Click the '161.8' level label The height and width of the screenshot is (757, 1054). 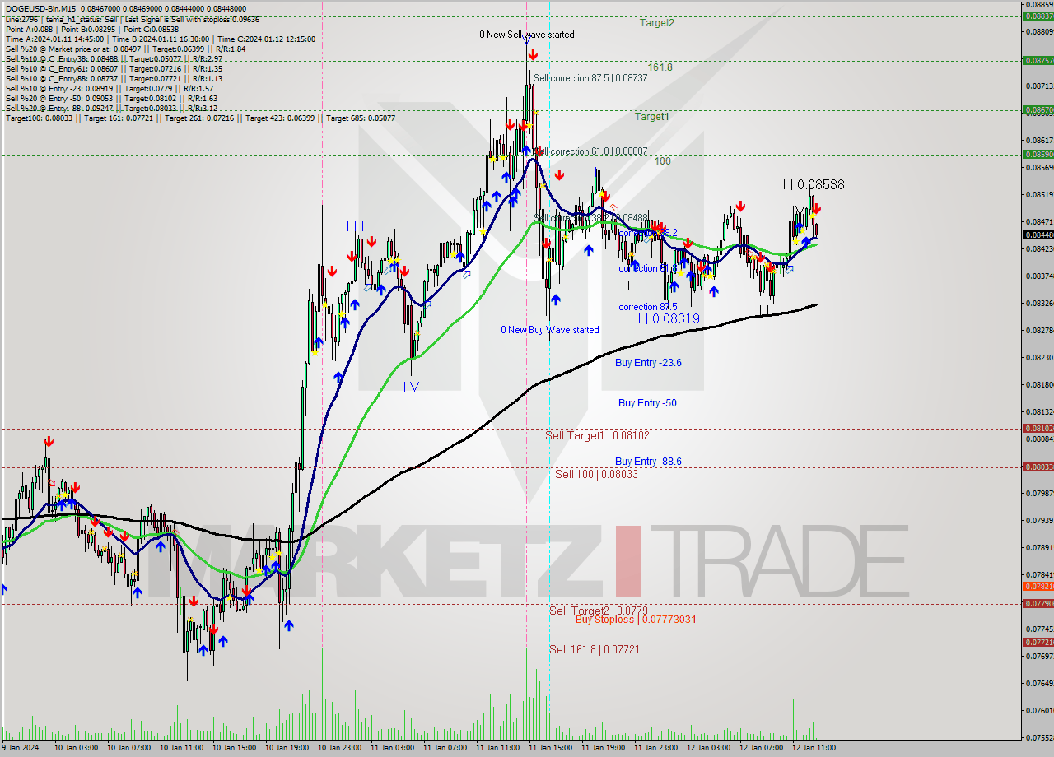point(660,67)
